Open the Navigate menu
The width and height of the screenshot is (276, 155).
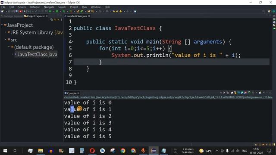(49, 7)
